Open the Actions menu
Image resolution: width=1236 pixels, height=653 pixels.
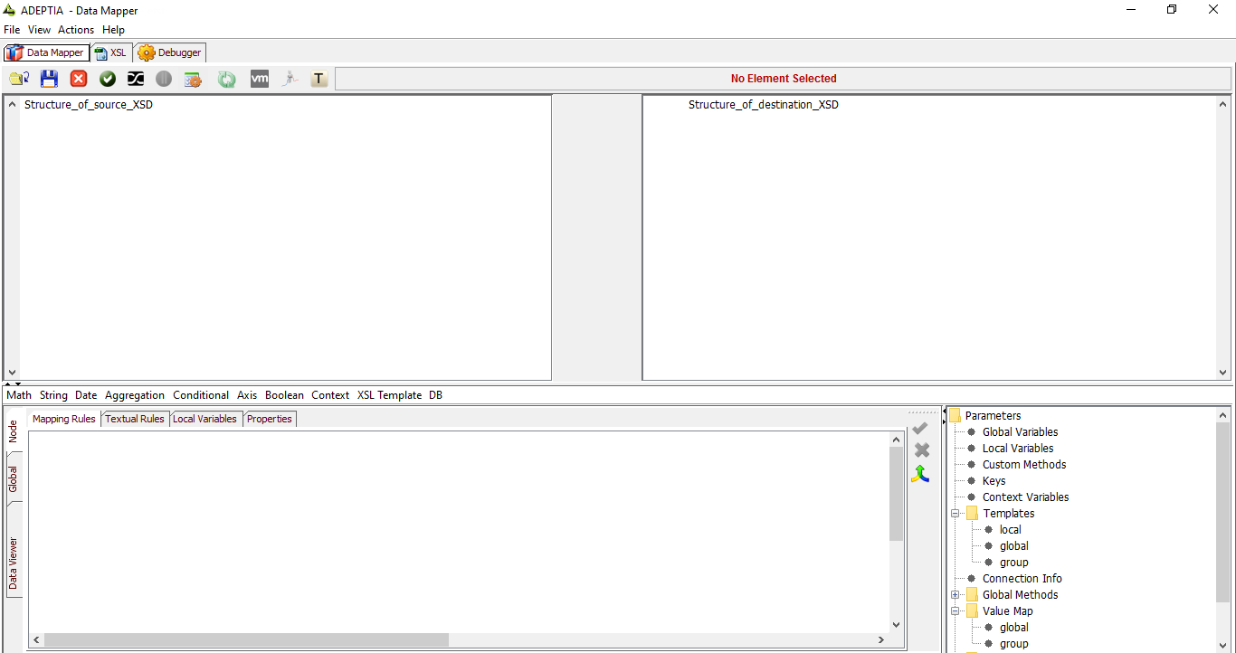click(76, 30)
